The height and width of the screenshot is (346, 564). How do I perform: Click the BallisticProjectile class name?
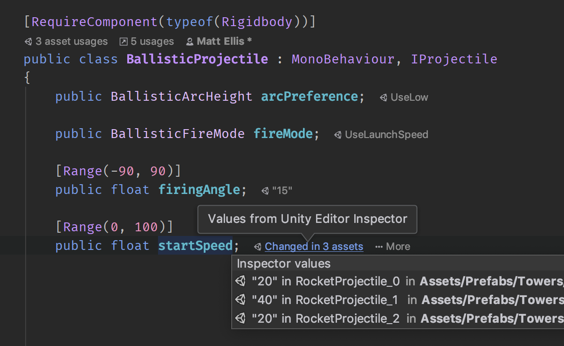tap(197, 59)
